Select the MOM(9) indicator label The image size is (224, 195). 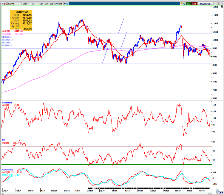(x=5, y=105)
